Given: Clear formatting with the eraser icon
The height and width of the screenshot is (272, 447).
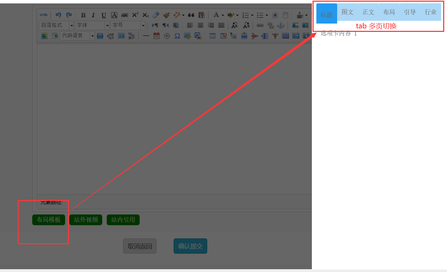Looking at the screenshot, I should 156,15.
